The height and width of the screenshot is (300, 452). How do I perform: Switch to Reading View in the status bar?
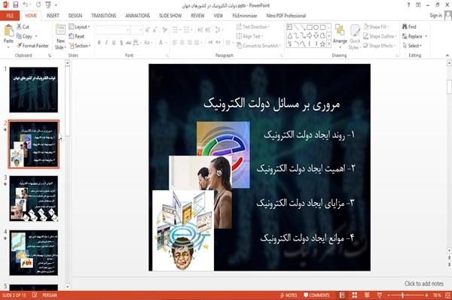tap(367, 295)
